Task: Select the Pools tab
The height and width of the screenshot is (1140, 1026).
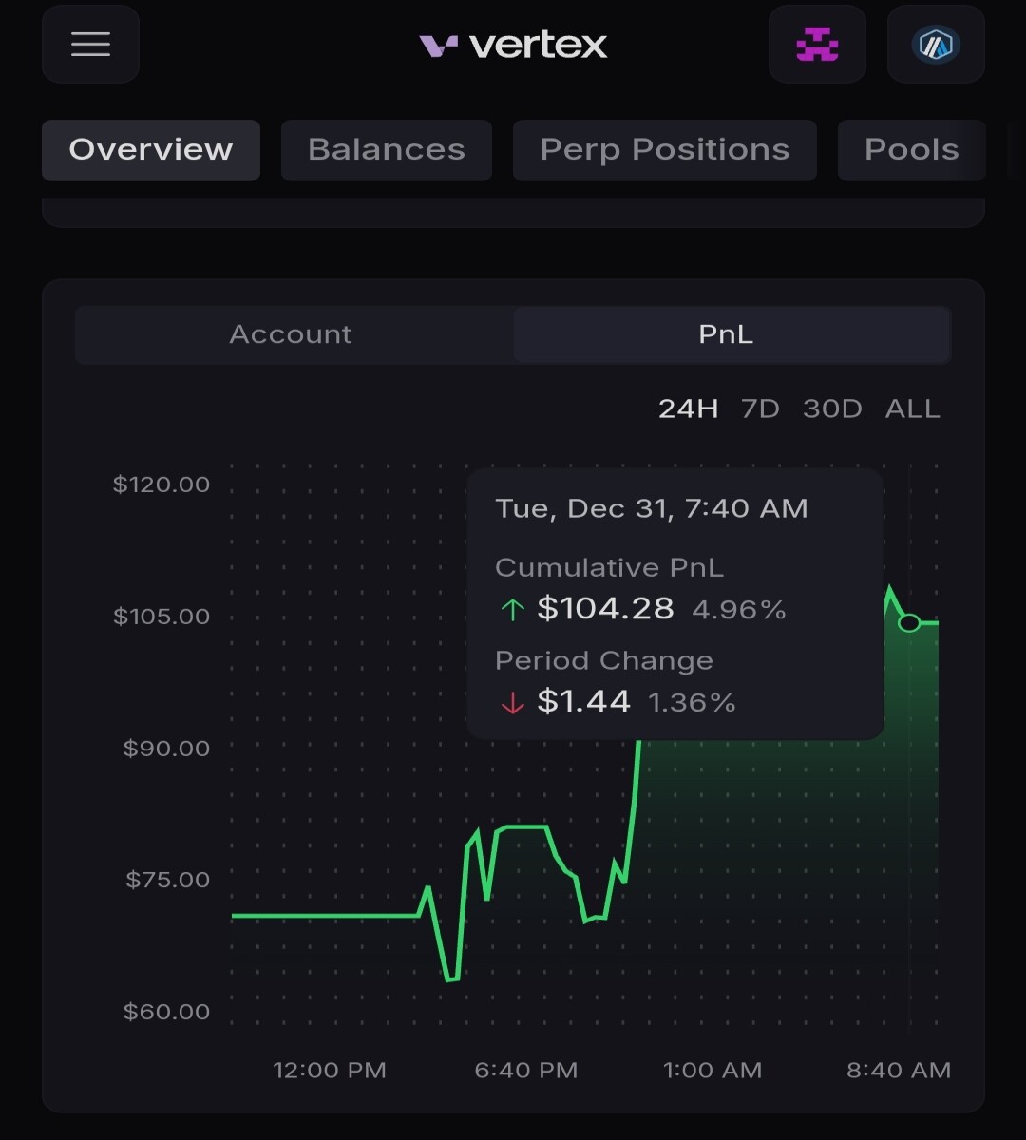Action: [x=911, y=150]
